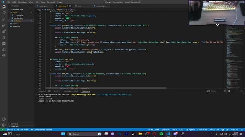Open the Search view in activity bar
The height and width of the screenshot is (137, 245).
pyautogui.click(x=4, y=13)
